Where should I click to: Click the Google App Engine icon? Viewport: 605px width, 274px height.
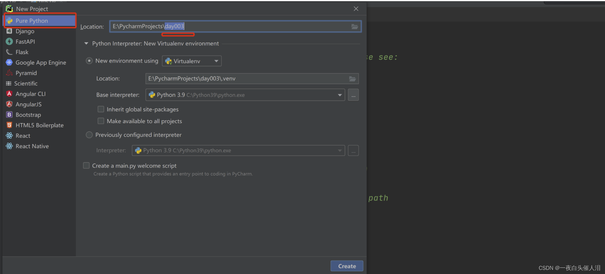coord(9,62)
